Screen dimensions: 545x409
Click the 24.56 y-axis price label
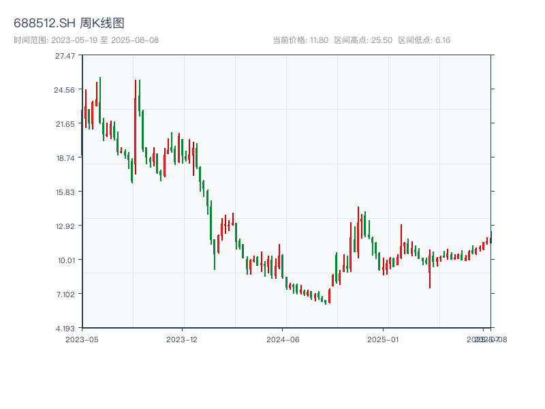pos(65,89)
